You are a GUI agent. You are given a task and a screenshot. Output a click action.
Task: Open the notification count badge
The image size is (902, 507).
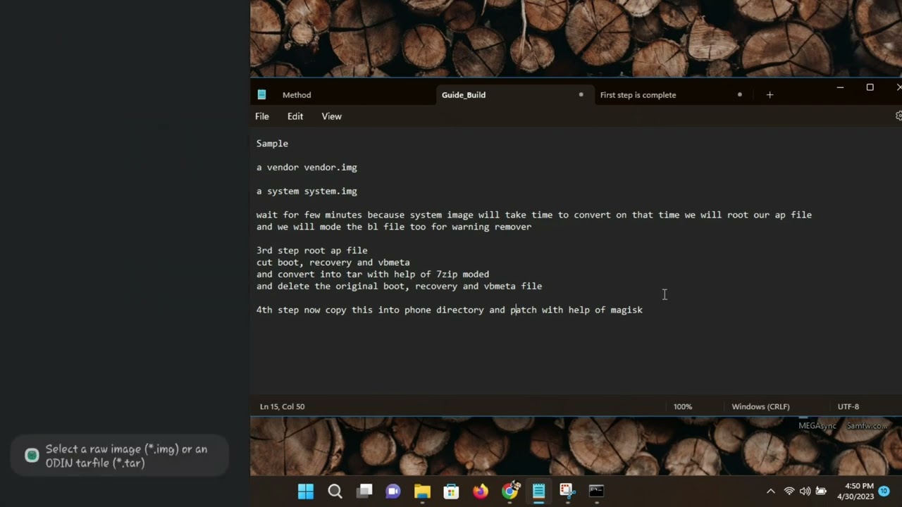884,492
